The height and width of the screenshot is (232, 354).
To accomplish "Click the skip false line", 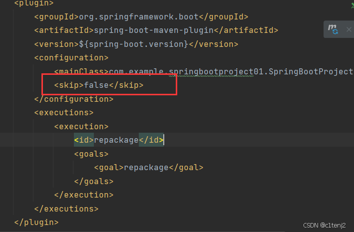I will pyautogui.click(x=99, y=85).
